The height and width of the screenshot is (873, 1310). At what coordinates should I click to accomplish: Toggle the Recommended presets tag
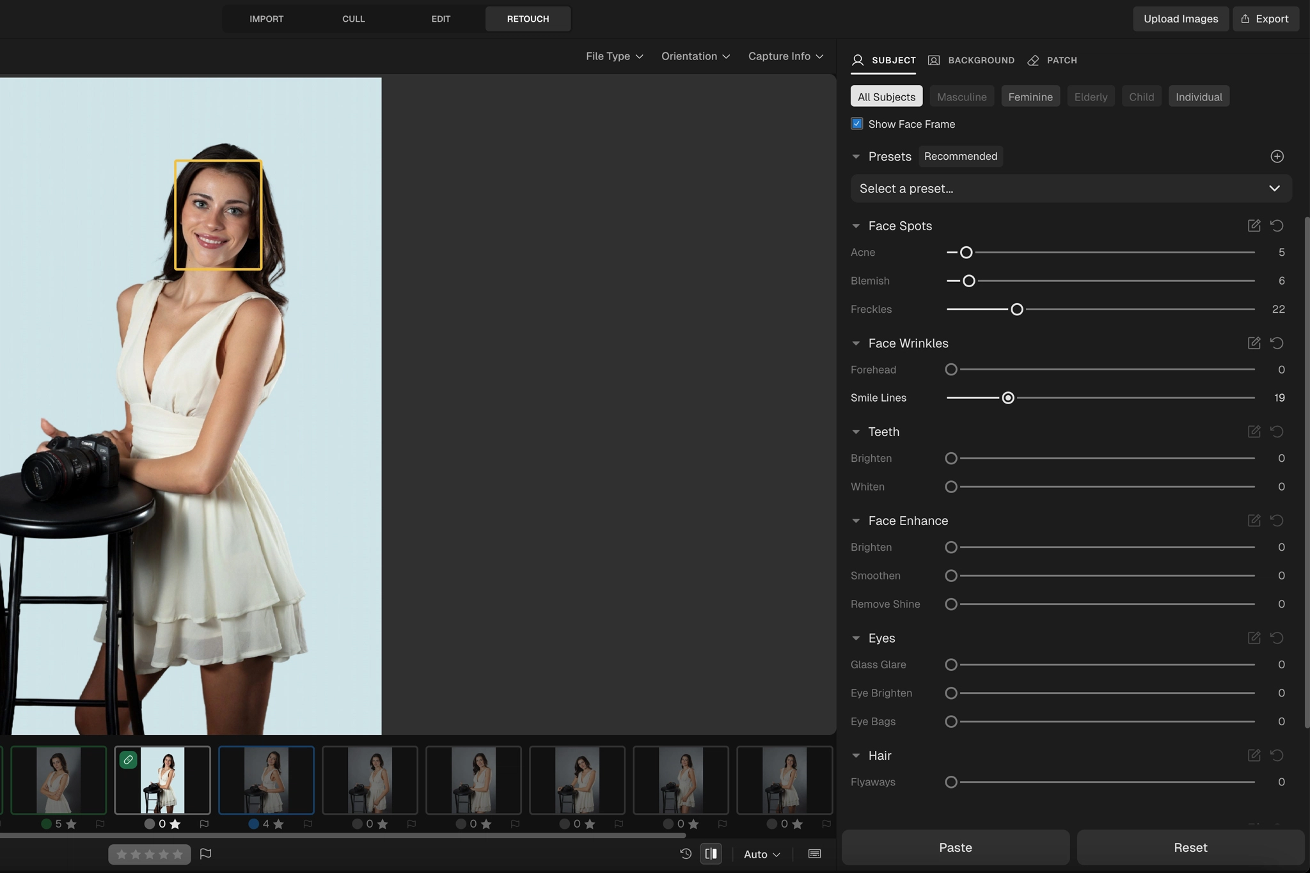tap(960, 156)
